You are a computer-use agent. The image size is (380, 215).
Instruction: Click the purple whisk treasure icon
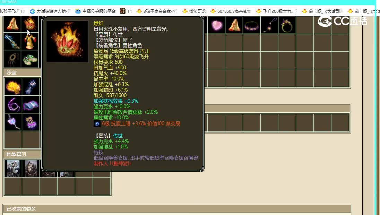tap(13, 122)
